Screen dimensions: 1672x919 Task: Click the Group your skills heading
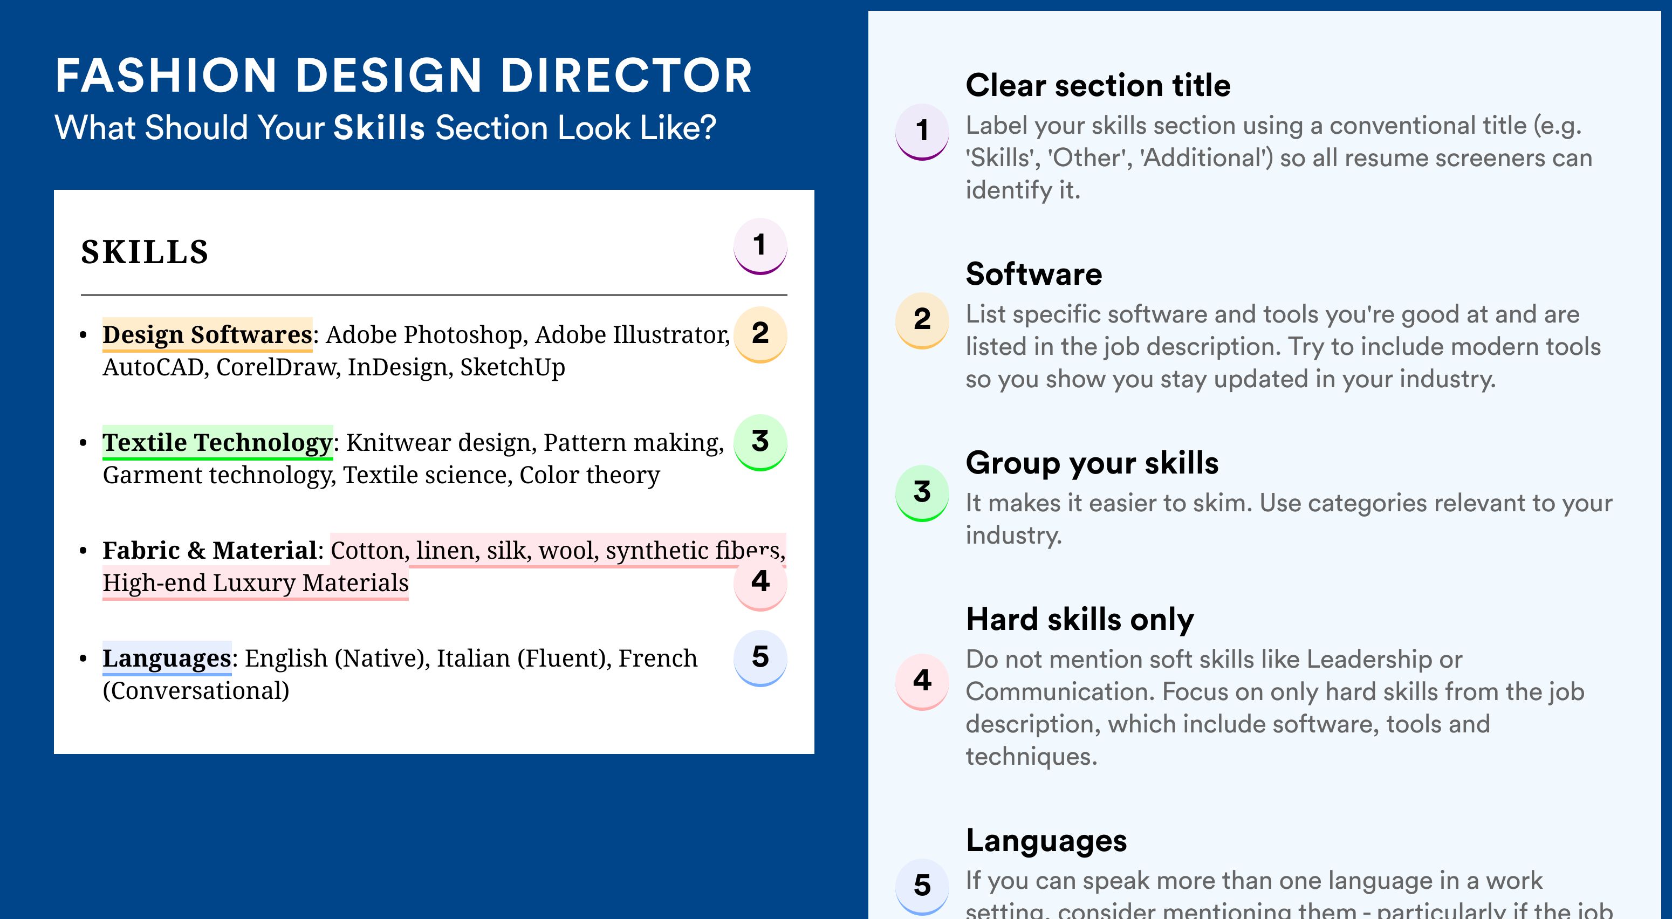pos(1092,463)
